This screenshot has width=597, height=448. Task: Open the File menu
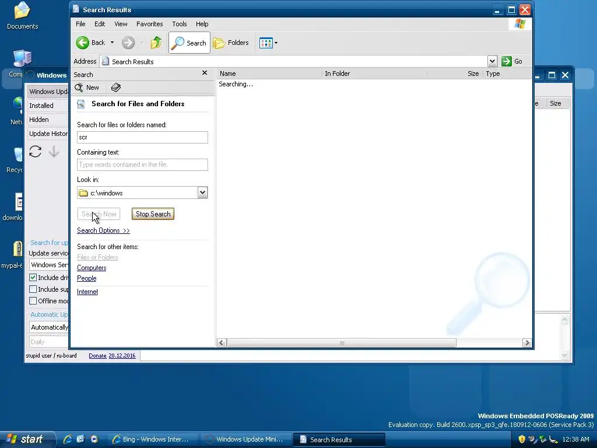pos(80,24)
